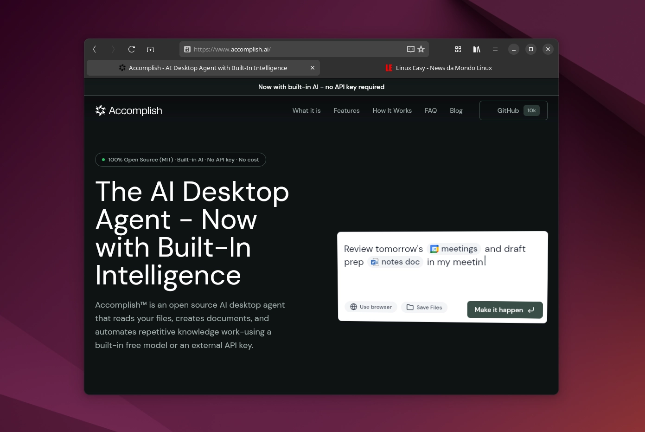Screen dimensions: 645x432
Task: Navigate to the FAQ page
Action: click(431, 110)
